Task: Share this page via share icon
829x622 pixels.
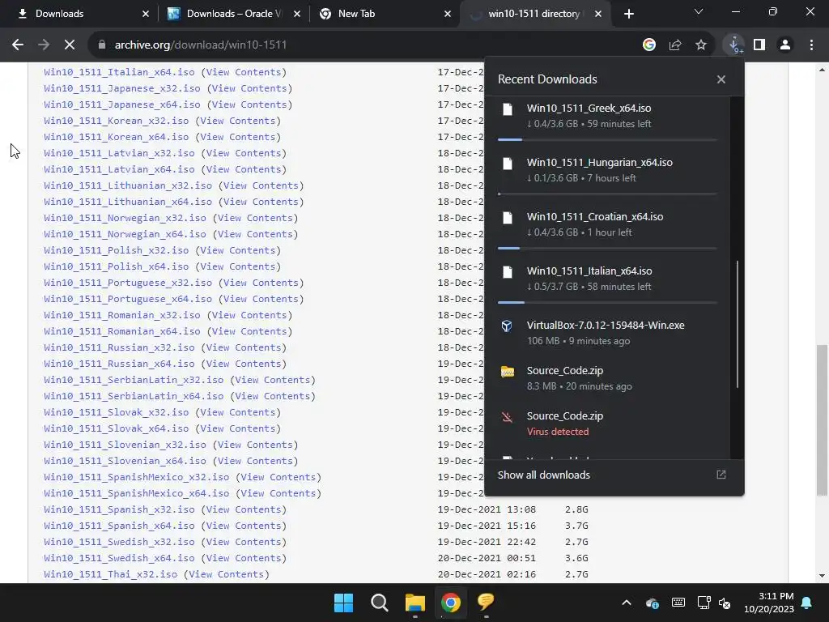Action: pyautogui.click(x=675, y=45)
